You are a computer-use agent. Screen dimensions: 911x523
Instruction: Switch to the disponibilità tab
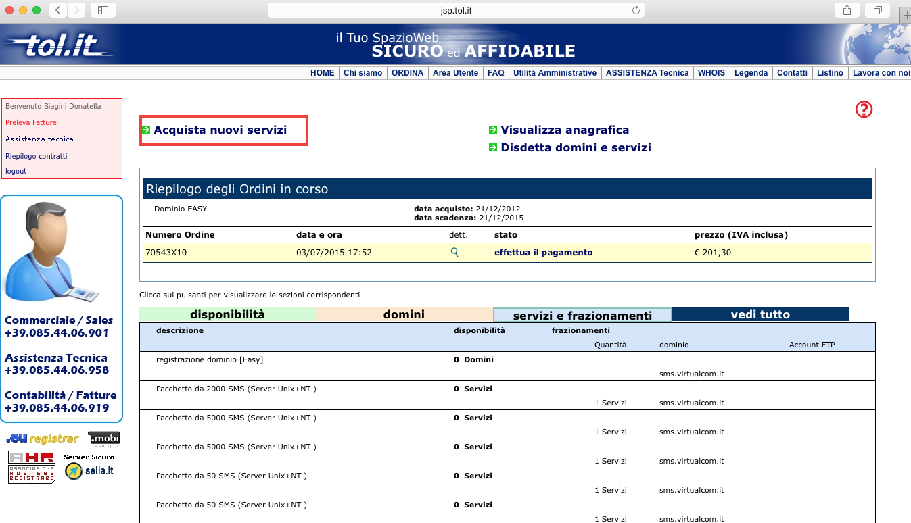(x=227, y=315)
